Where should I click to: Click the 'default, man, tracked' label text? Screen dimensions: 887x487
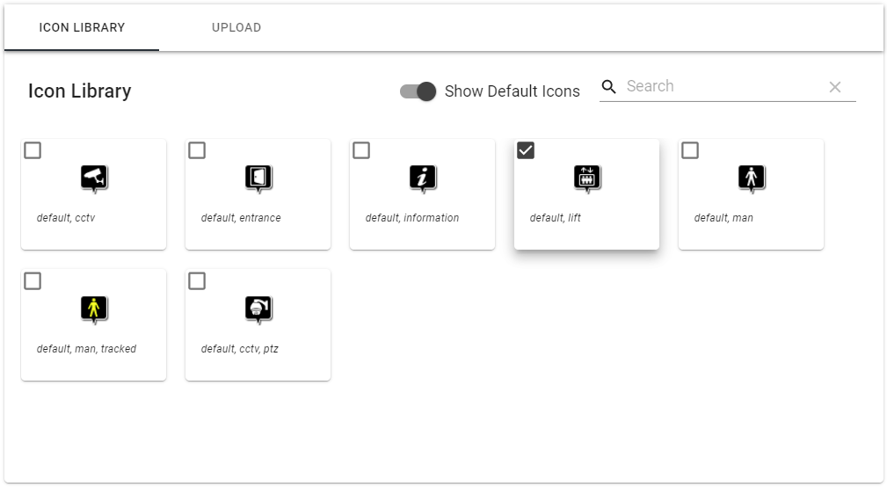pos(86,349)
